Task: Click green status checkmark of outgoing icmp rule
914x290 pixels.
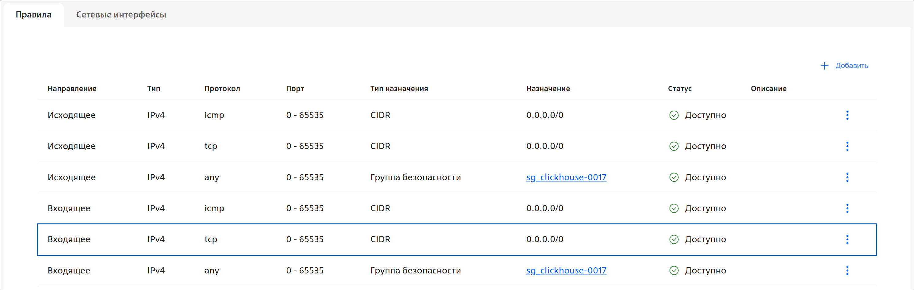Action: point(674,115)
